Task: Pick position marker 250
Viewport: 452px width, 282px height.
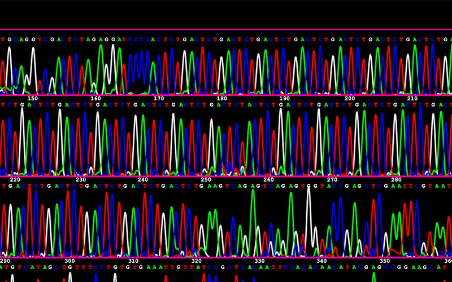Action: coord(206,179)
